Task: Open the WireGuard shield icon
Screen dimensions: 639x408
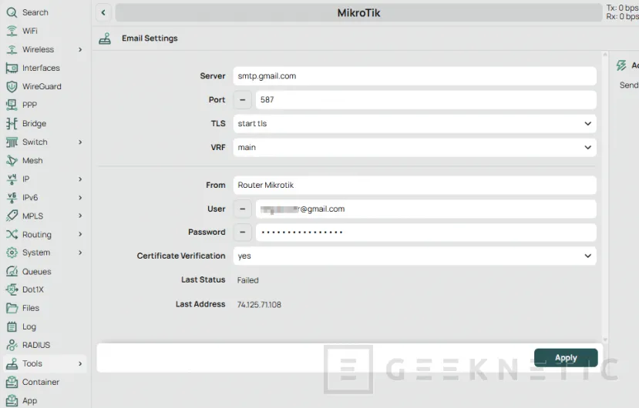Action: tap(12, 86)
